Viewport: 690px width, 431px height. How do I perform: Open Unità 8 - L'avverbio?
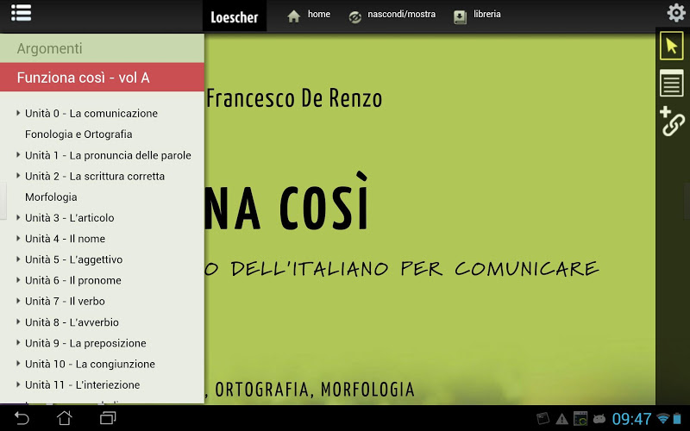click(x=72, y=322)
